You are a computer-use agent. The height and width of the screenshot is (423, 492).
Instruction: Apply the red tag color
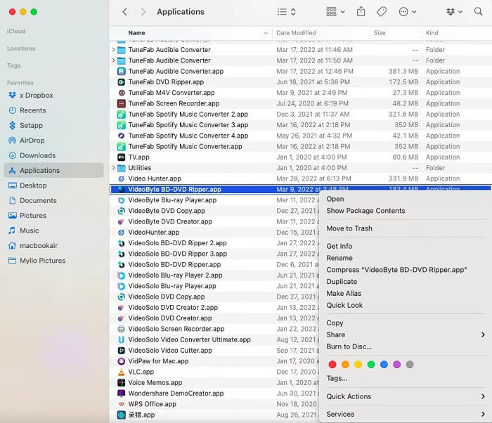point(332,364)
